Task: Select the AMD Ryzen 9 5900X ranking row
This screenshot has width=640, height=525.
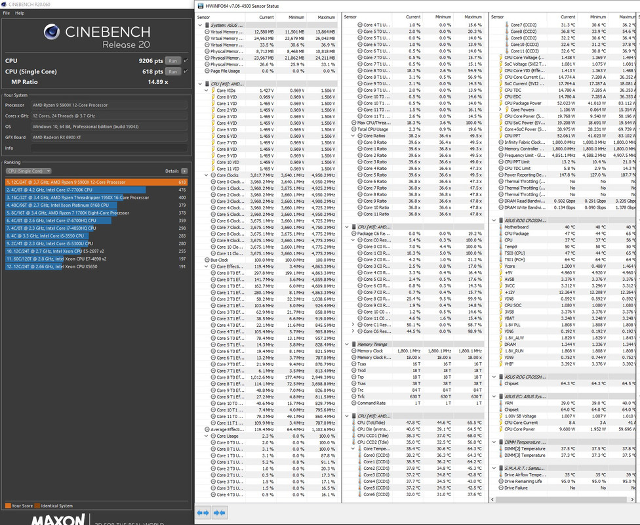Action: click(96, 182)
